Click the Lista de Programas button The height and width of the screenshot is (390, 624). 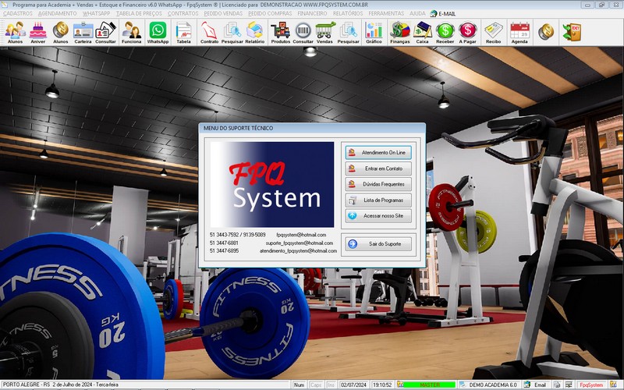[x=378, y=200]
